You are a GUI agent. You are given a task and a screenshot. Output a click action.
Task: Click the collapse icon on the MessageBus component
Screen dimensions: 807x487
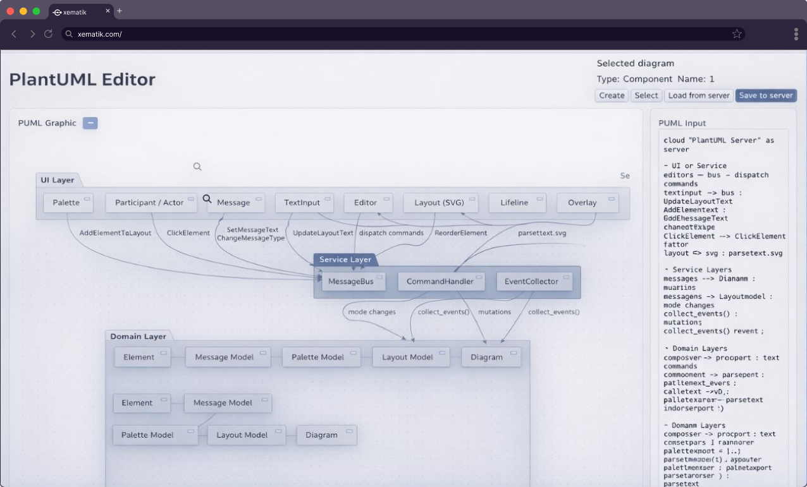click(x=379, y=277)
